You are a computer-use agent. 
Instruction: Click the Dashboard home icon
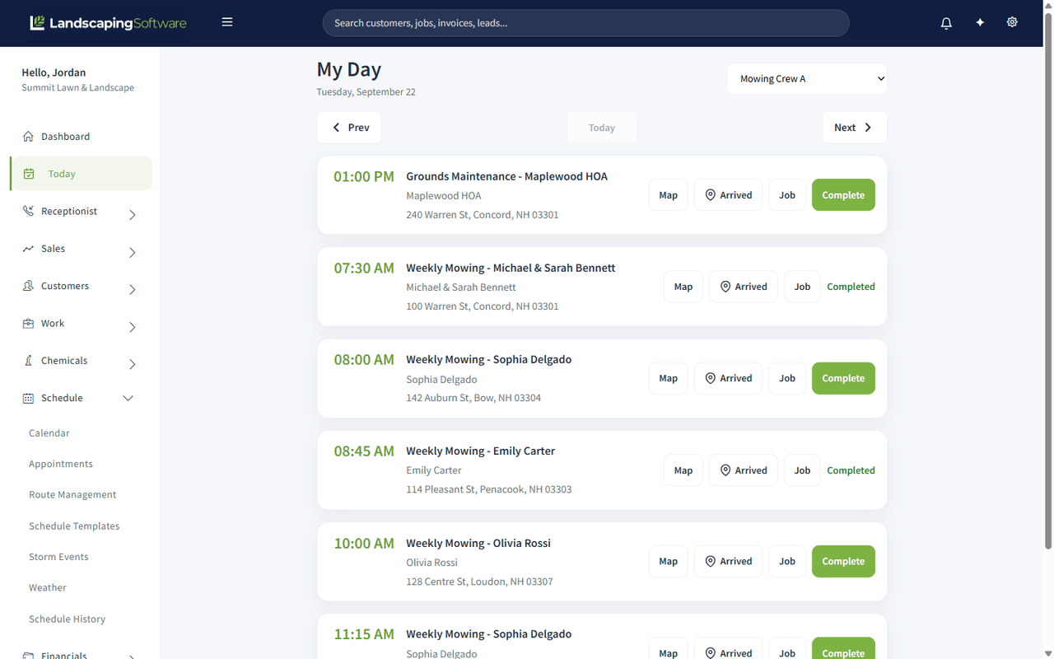coord(28,136)
